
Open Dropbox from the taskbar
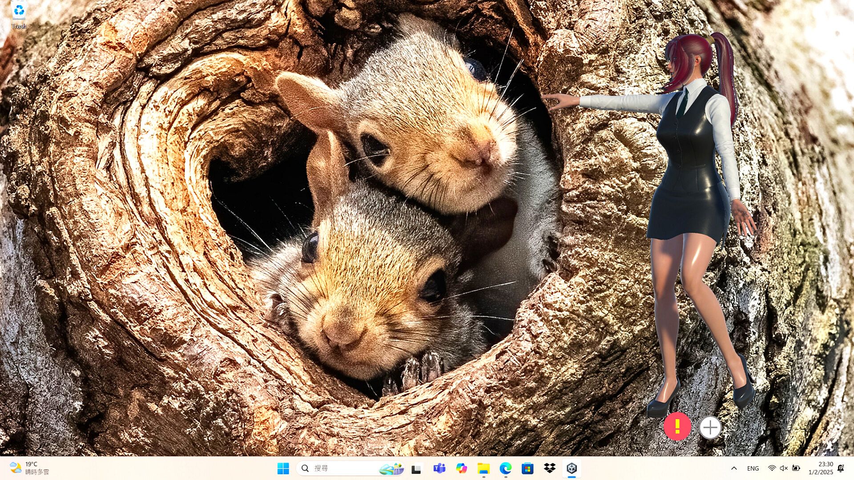pos(550,468)
